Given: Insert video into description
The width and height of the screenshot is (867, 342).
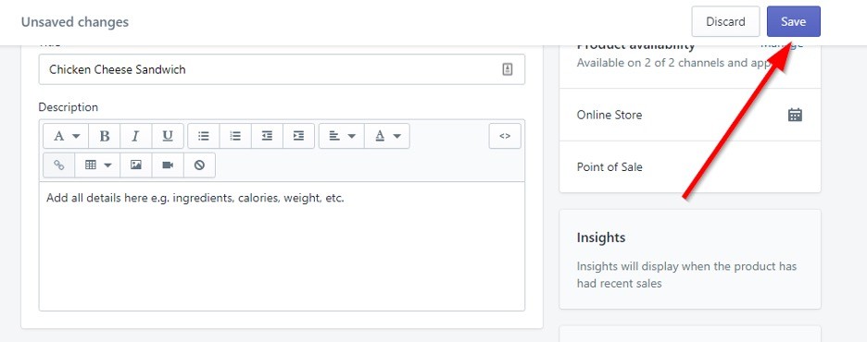Looking at the screenshot, I should point(168,165).
